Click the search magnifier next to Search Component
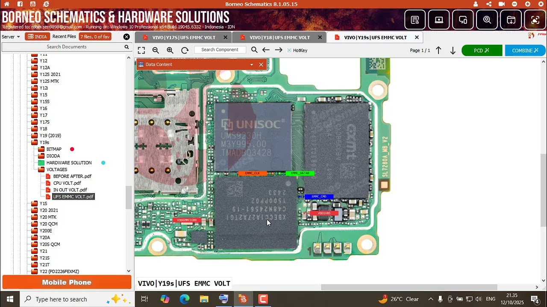The height and width of the screenshot is (307, 547). pyautogui.click(x=254, y=50)
